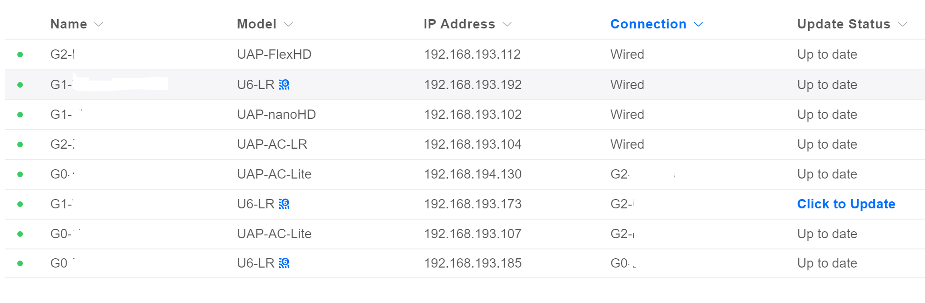Click IP address 192.168.193.102
The width and height of the screenshot is (925, 303).
coord(472,115)
